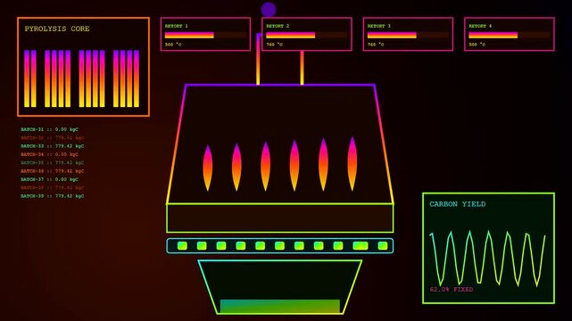
Task: Click the two-bar group in Pyrolysis Core
Action: point(30,78)
